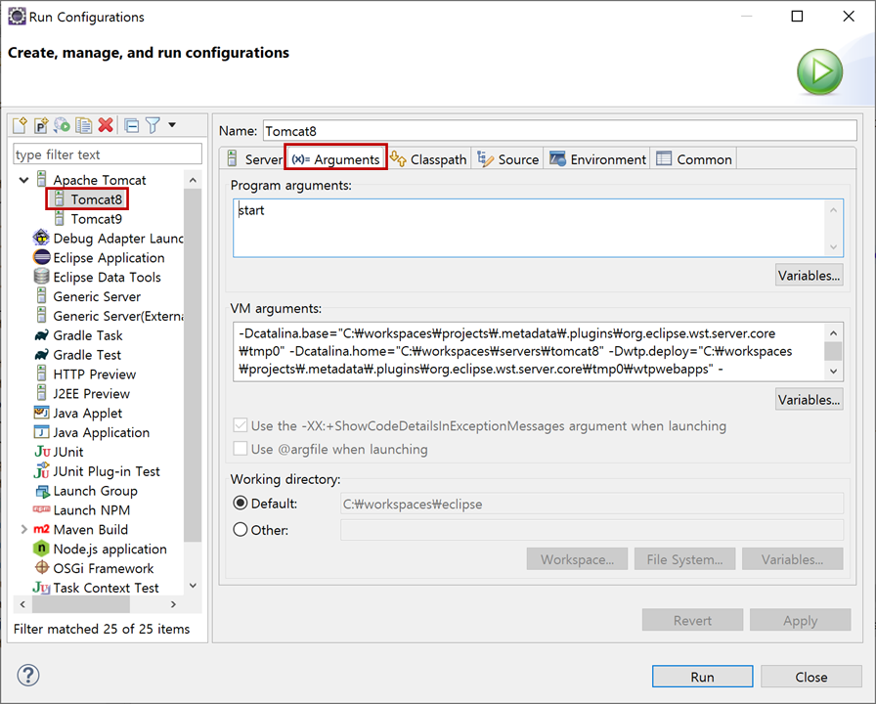Click tree horizontal scrollbar right arrow
The width and height of the screenshot is (876, 704).
pos(173,604)
